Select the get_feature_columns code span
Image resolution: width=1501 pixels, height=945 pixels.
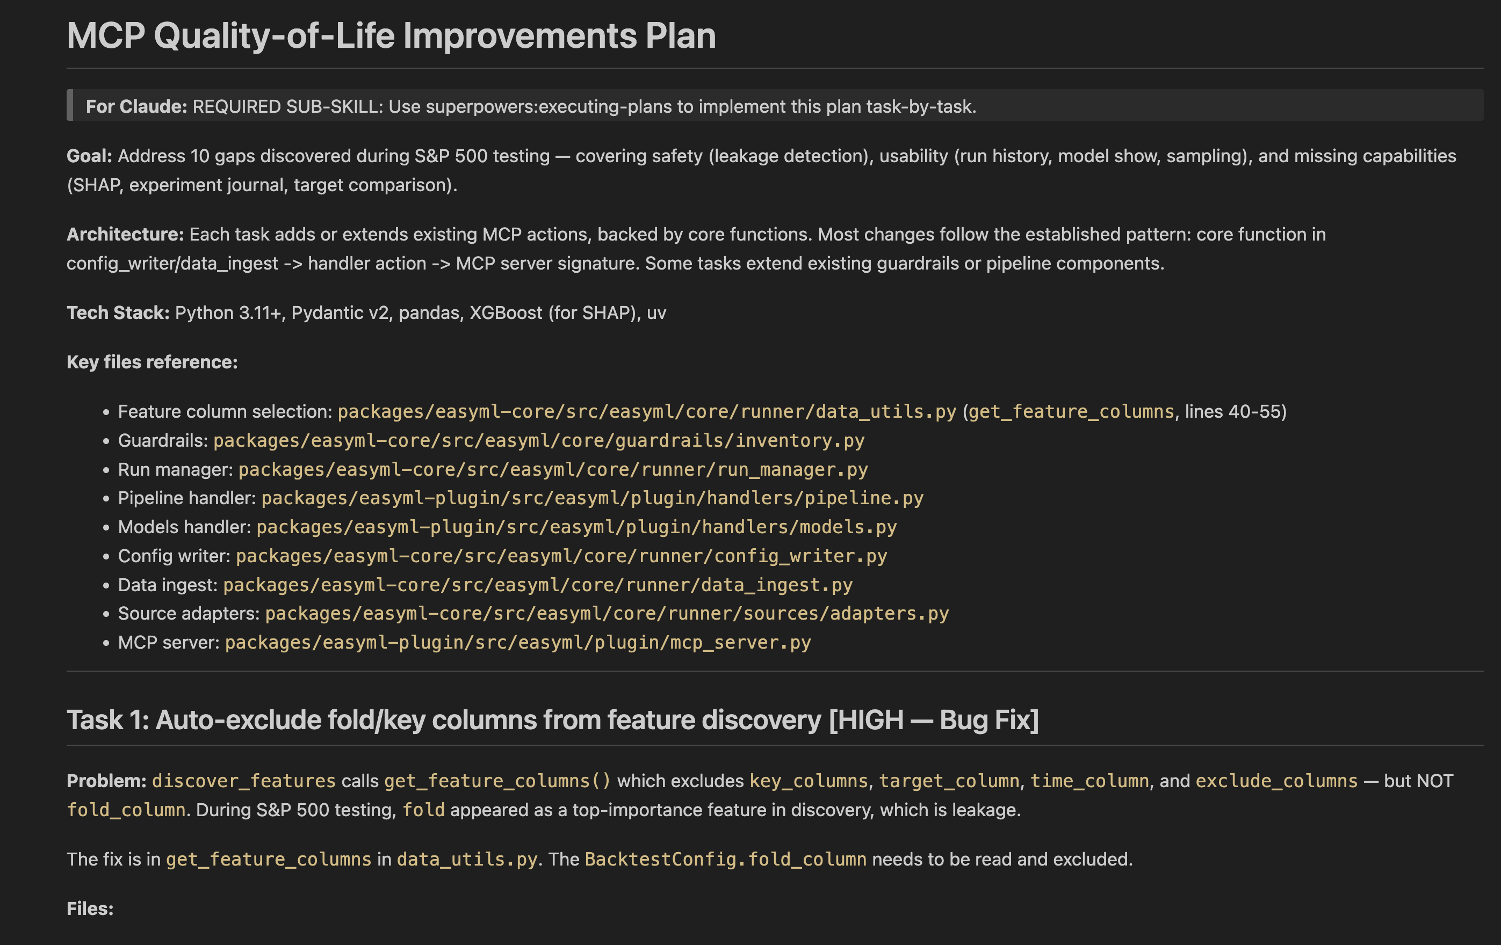tap(496, 779)
